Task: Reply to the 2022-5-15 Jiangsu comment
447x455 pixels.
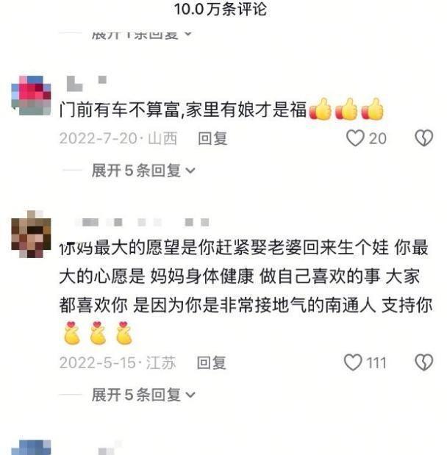Action: (212, 362)
